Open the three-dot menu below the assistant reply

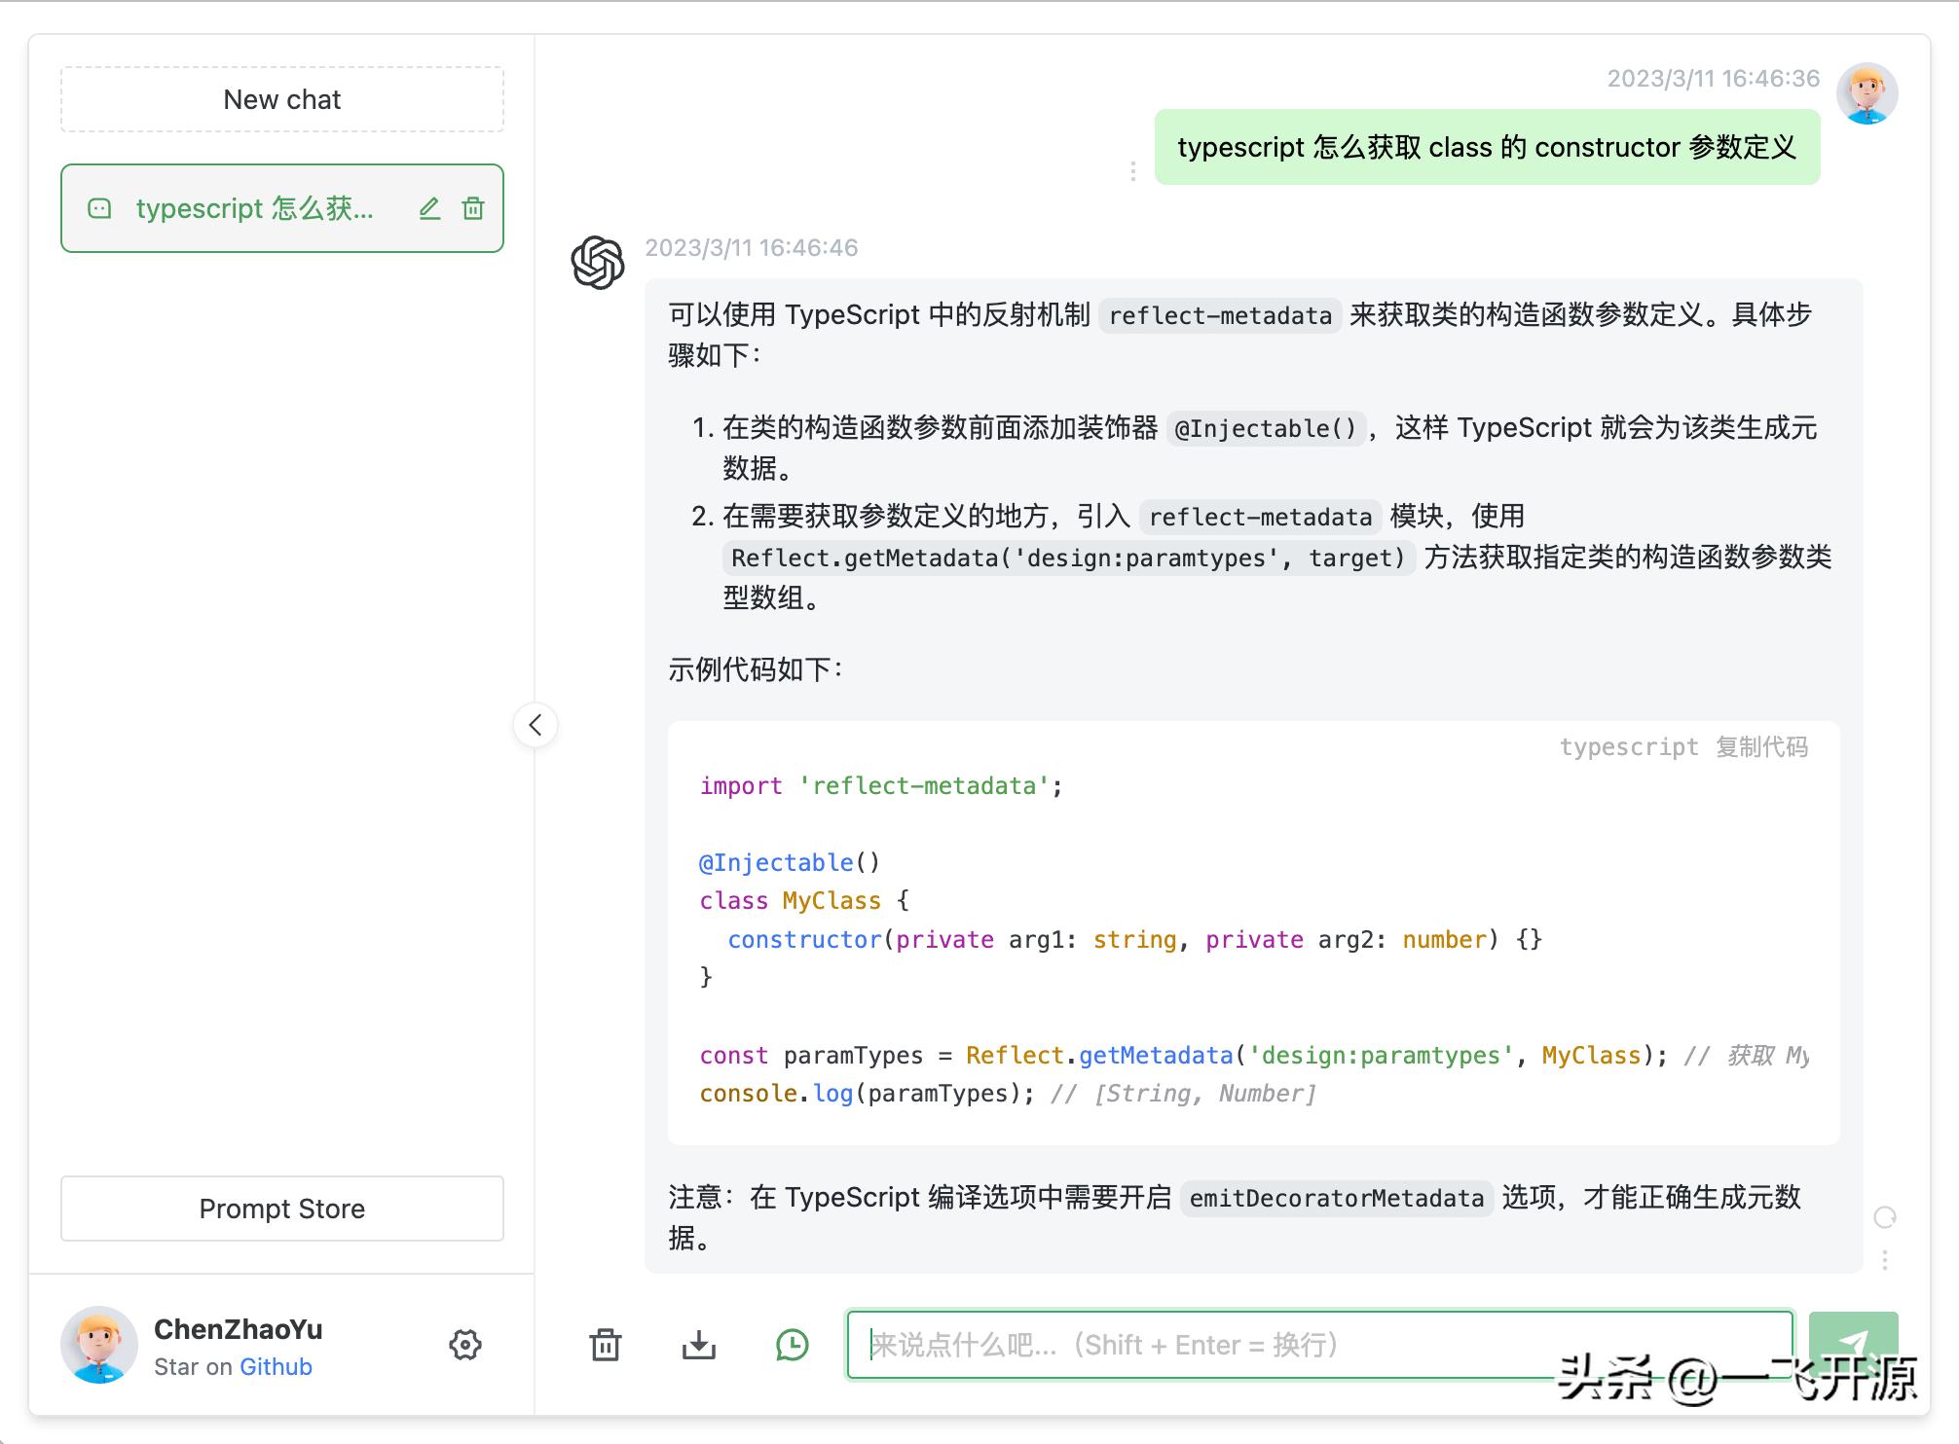point(1883,1258)
